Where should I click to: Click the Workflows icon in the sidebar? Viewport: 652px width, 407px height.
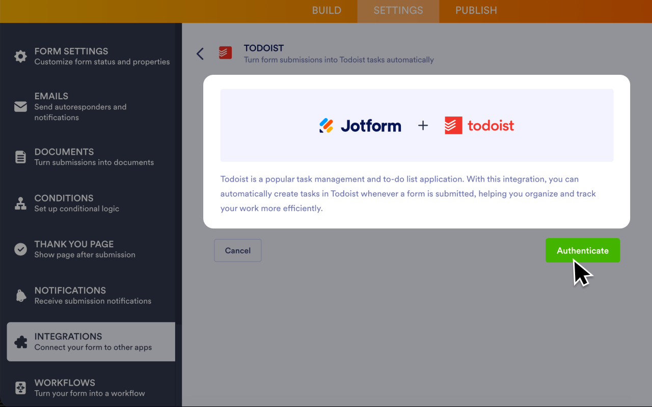pos(20,388)
